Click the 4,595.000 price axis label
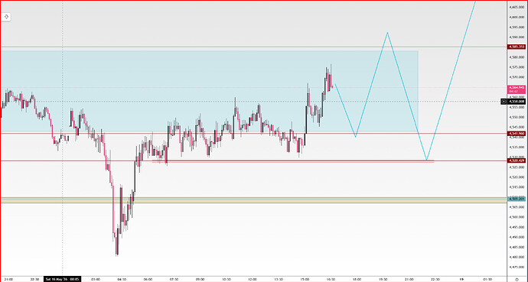 (517, 28)
